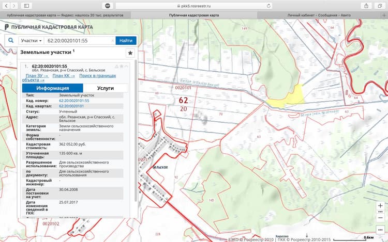The height and width of the screenshot is (242, 388).
Task: Select the Информация tab
Action: point(52,88)
